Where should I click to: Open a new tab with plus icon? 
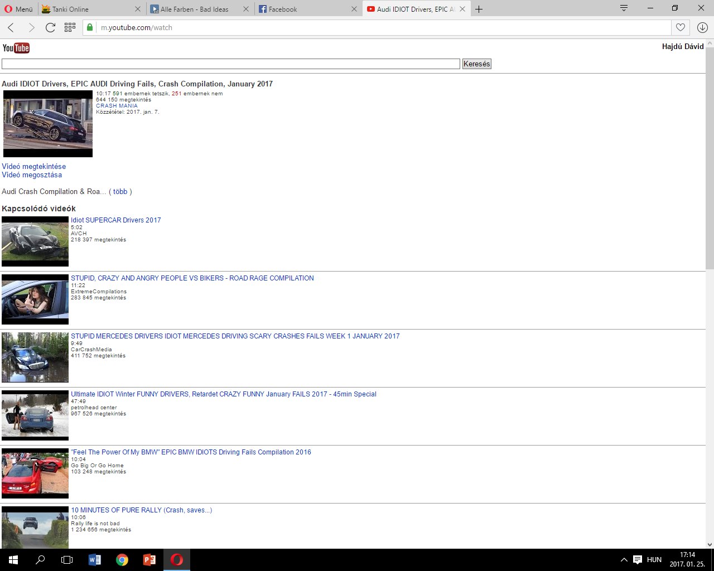pos(479,9)
